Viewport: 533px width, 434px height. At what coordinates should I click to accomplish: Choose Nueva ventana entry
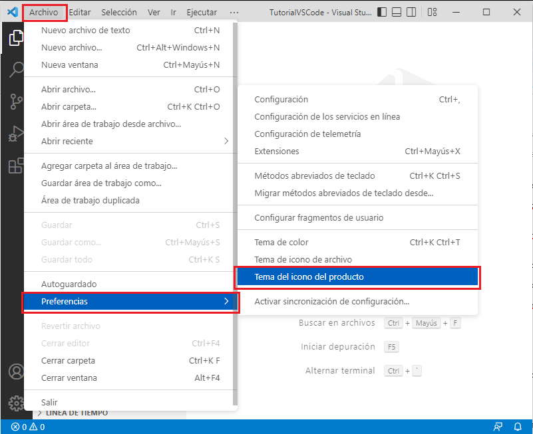130,65
